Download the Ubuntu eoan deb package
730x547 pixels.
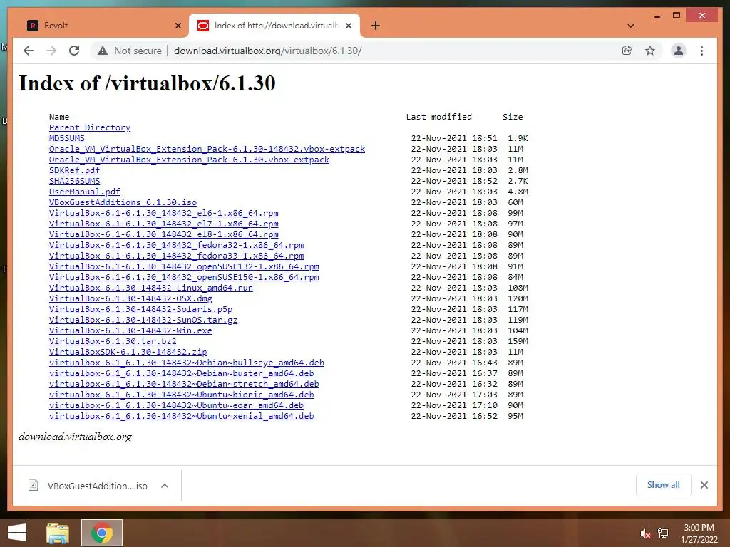[177, 405]
